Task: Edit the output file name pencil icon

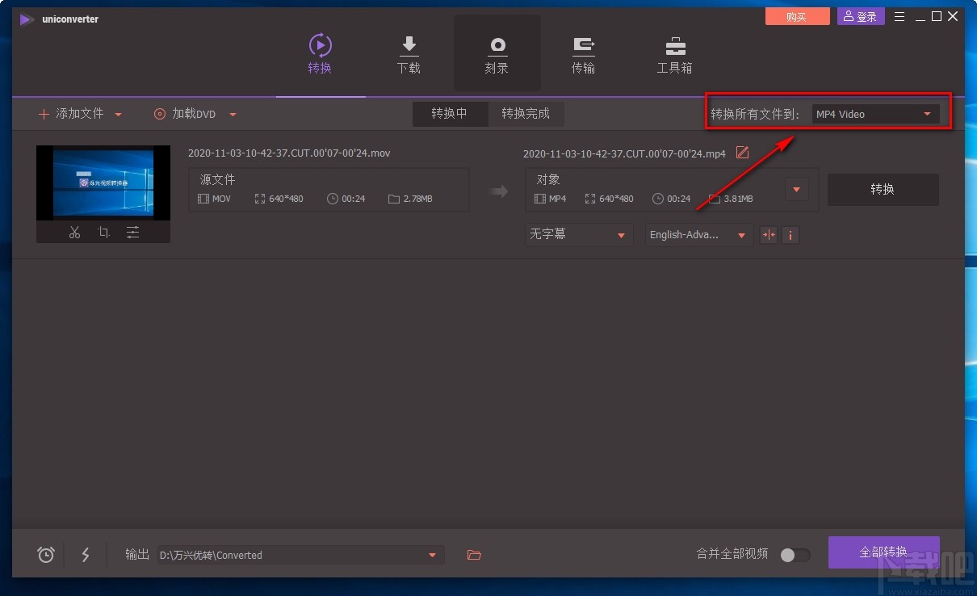Action: tap(742, 153)
